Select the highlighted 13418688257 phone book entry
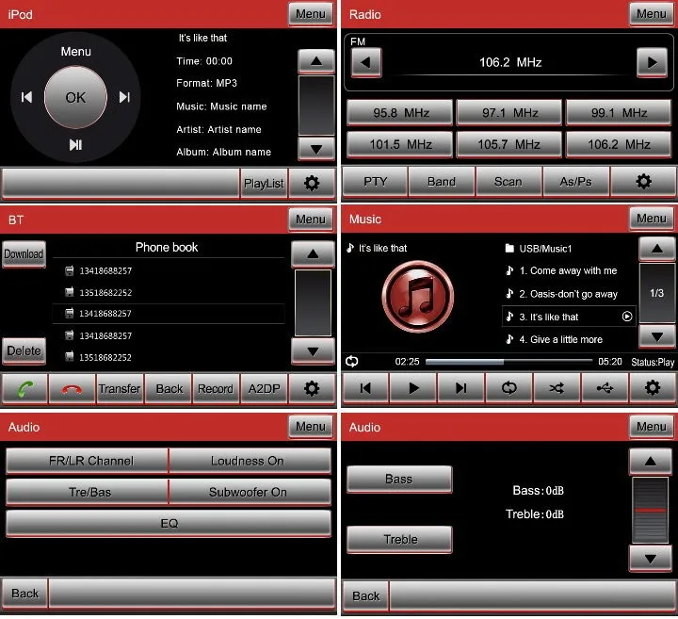 coord(169,313)
